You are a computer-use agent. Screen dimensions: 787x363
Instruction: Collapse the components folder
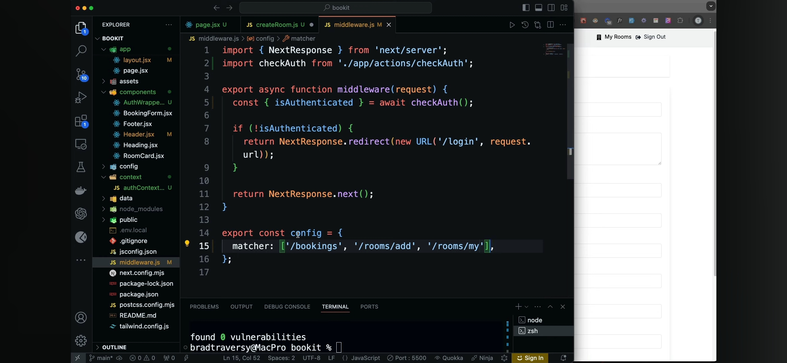pyautogui.click(x=137, y=92)
